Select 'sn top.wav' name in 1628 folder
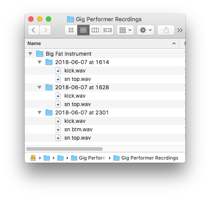The height and width of the screenshot is (198, 210). 78,104
